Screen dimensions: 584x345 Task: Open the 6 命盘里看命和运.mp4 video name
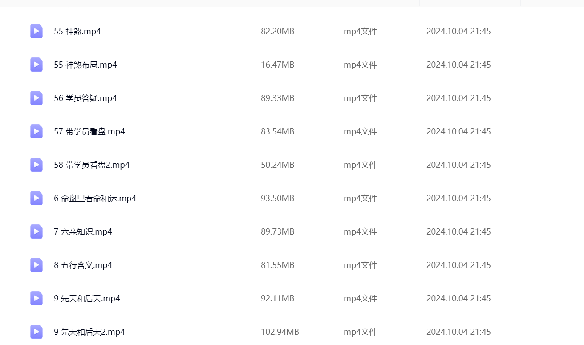(95, 199)
